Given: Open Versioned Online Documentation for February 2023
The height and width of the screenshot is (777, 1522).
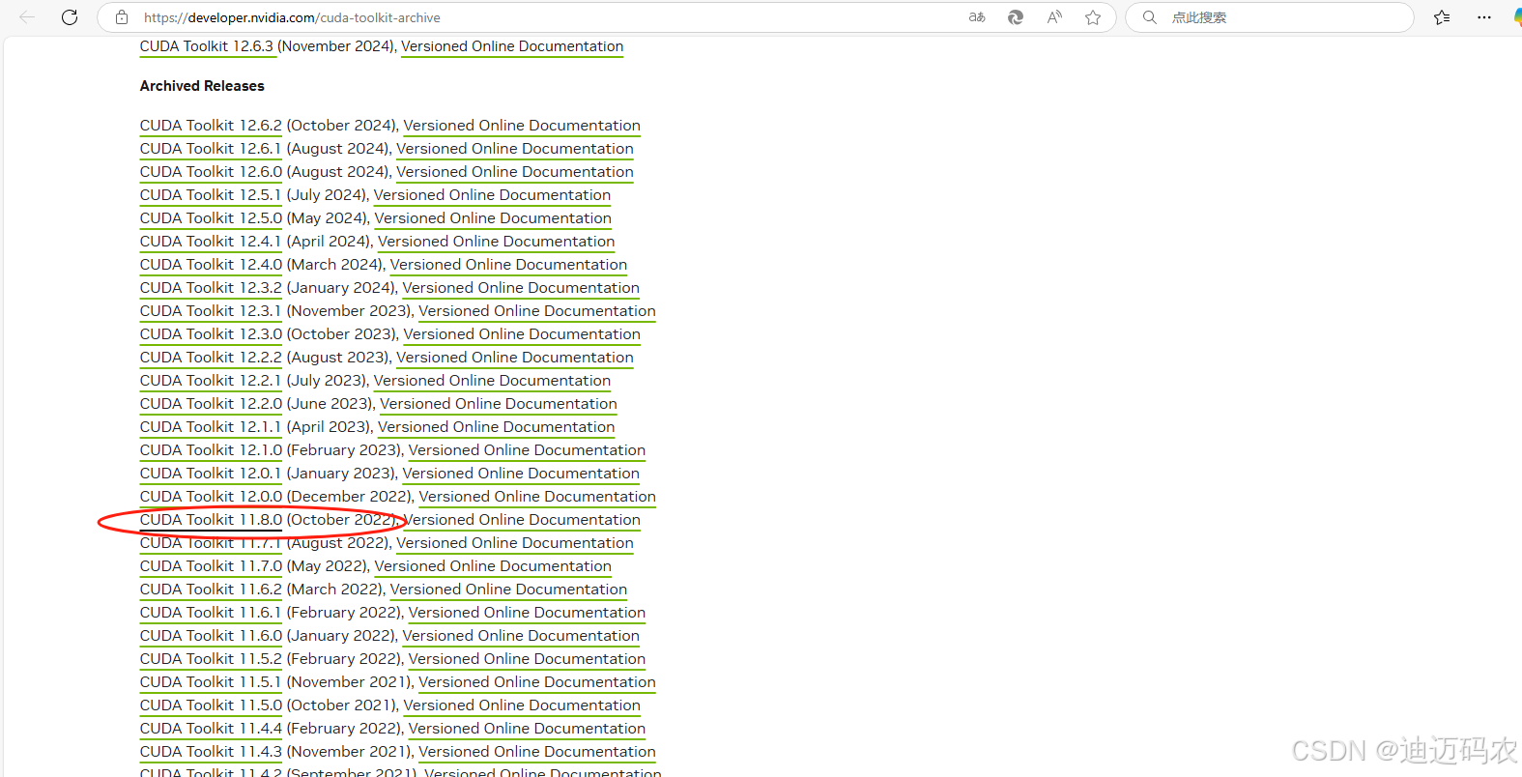Looking at the screenshot, I should 527,450.
